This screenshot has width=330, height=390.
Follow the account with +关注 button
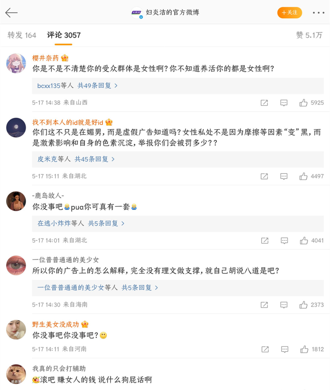289,13
